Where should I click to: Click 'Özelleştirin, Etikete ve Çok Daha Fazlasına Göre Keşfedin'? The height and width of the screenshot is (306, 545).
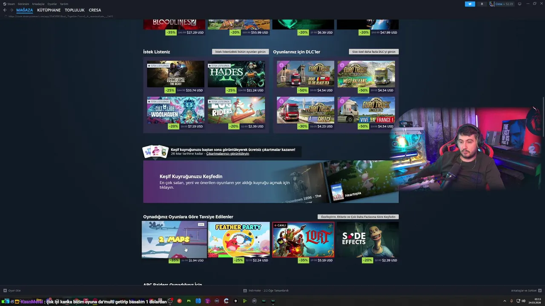click(358, 217)
